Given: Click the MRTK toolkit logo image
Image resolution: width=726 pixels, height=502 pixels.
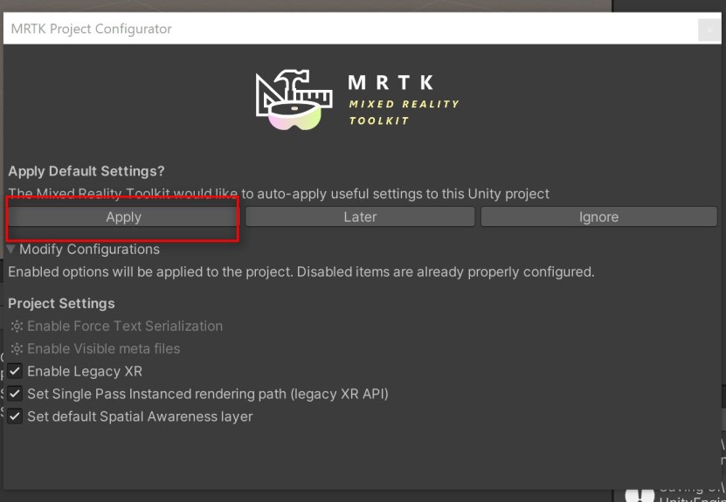Looking at the screenshot, I should tap(294, 99).
